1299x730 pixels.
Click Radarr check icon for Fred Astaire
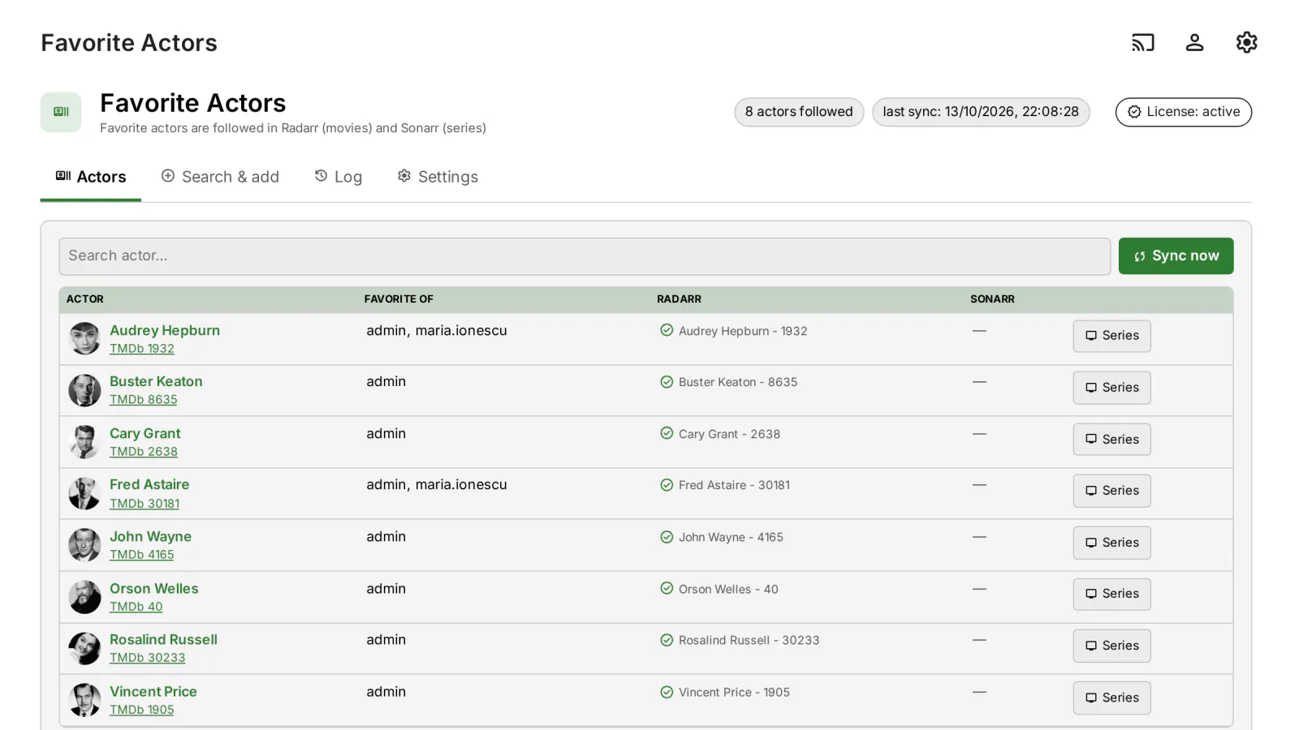[667, 485]
